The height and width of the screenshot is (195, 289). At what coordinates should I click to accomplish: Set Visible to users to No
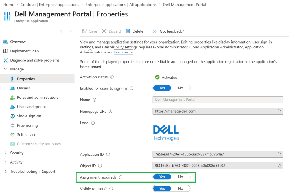tap(181, 188)
